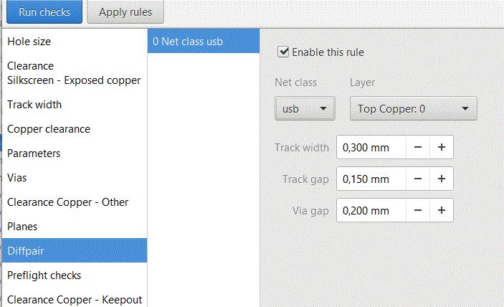Open the Planes rule category

[22, 227]
